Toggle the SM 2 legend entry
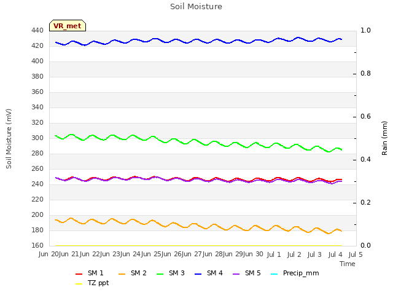 coord(133,273)
